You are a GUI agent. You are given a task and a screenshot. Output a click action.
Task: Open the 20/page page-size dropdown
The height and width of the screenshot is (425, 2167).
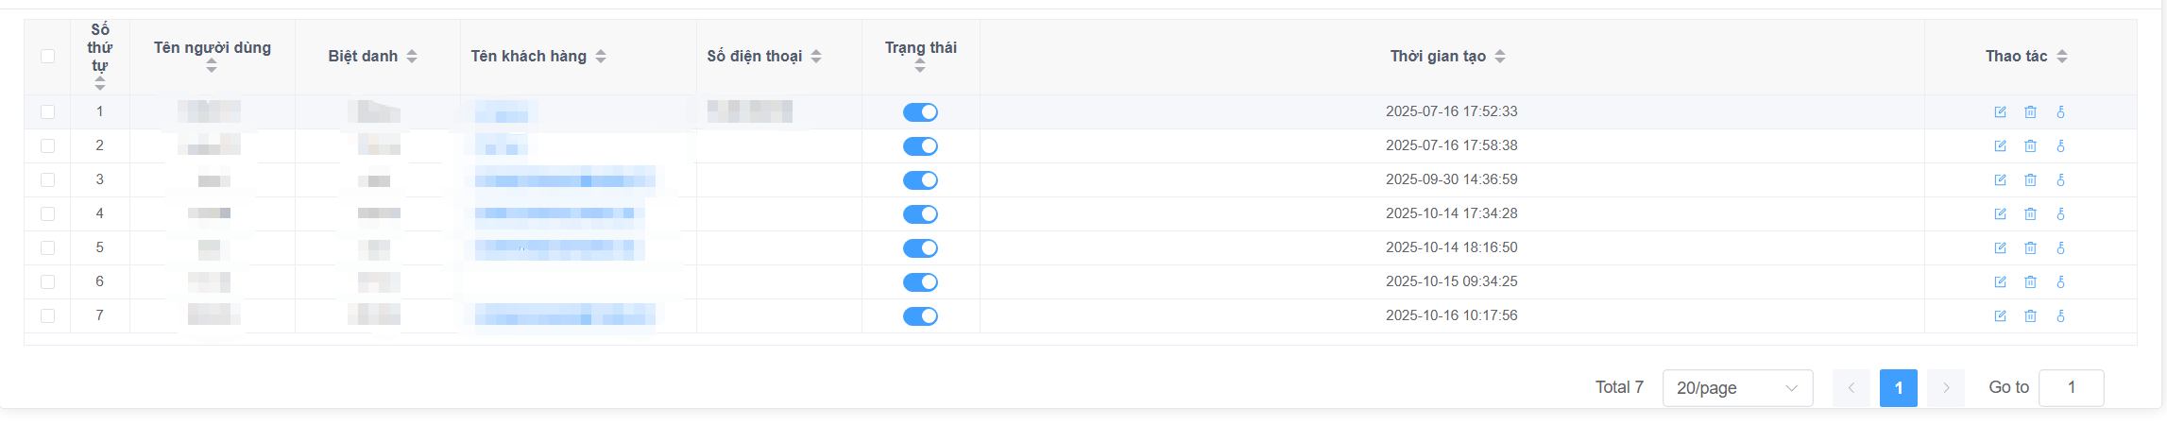(x=1736, y=388)
